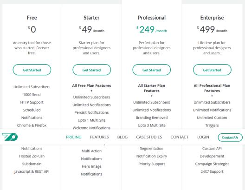Viewport: 245px width, 190px height.
Task: Select the Professional plan heading
Action: (x=152, y=18)
